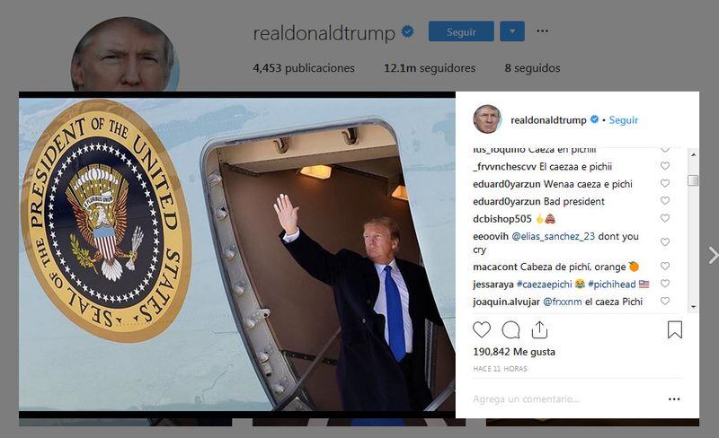
Task: Open the 12.1m seguidores list
Action: pyautogui.click(x=430, y=68)
